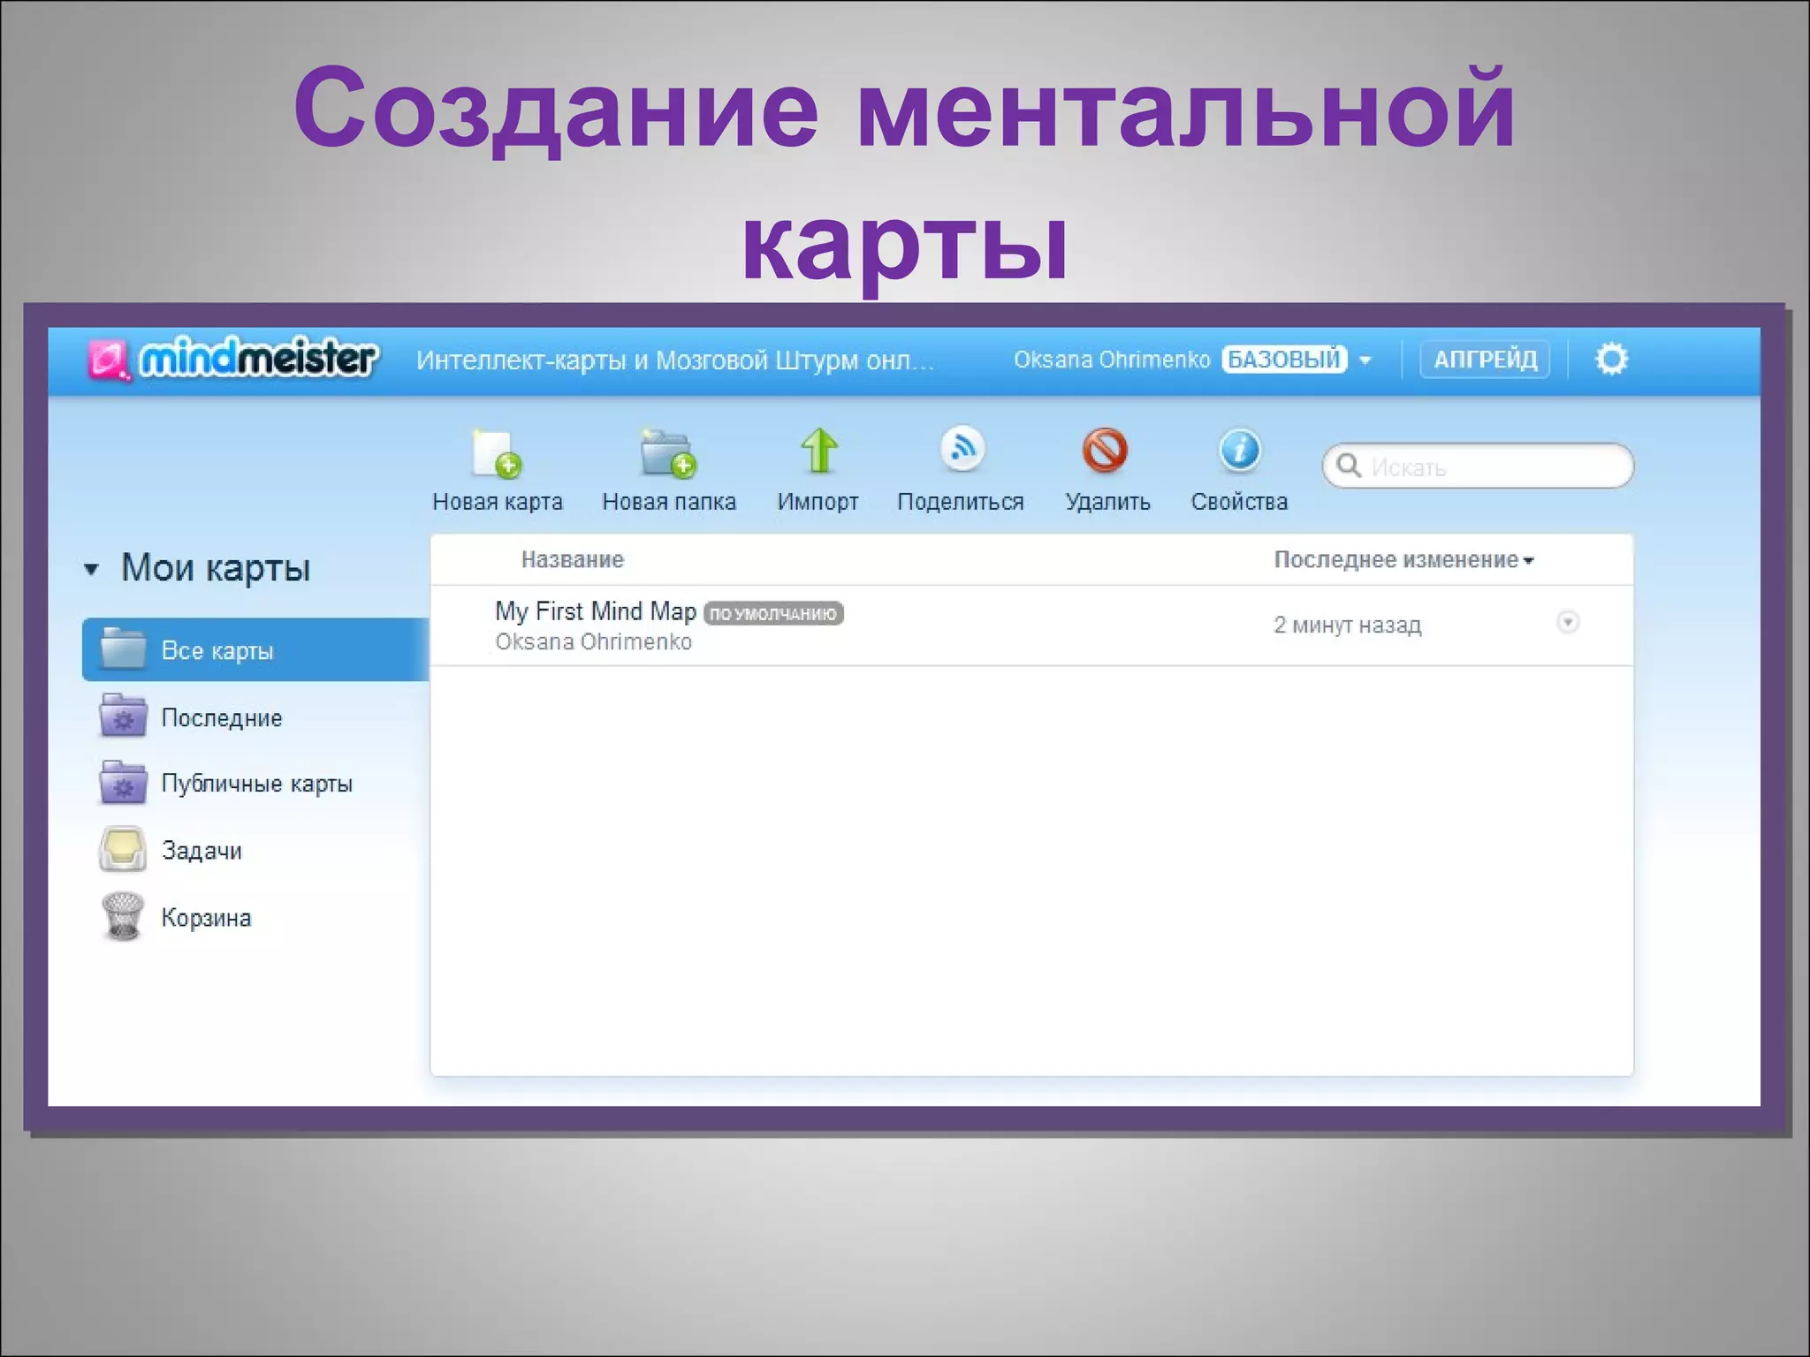Create a new folder with Новая папка
This screenshot has width=1810, height=1357.
click(669, 470)
